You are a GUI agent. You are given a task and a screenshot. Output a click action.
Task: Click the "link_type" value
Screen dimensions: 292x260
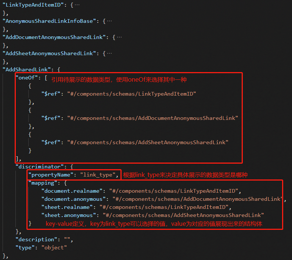(98, 175)
